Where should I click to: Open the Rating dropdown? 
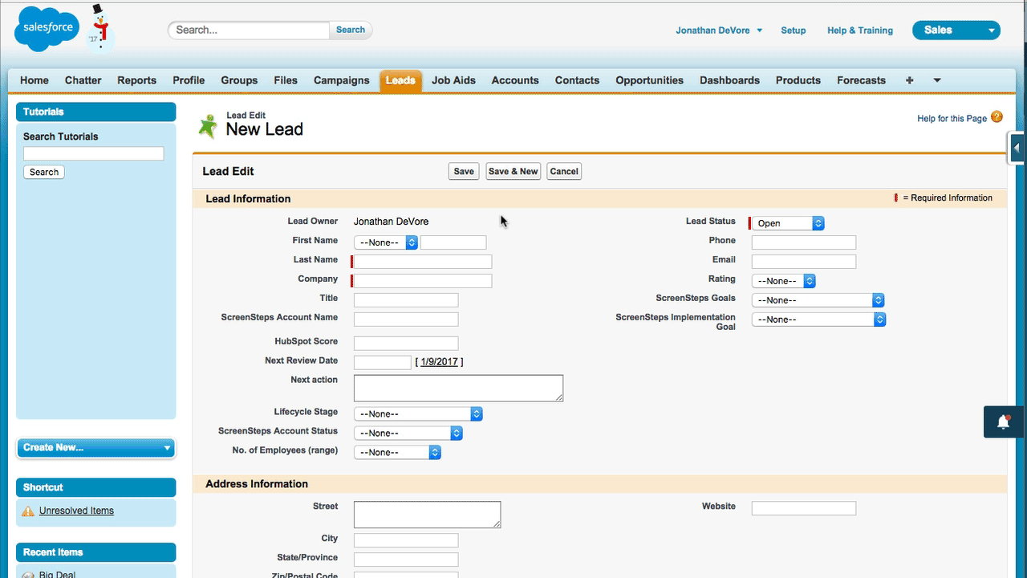(x=783, y=281)
